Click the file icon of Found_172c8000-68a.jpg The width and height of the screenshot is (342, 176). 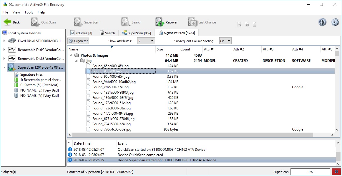coord(88,108)
